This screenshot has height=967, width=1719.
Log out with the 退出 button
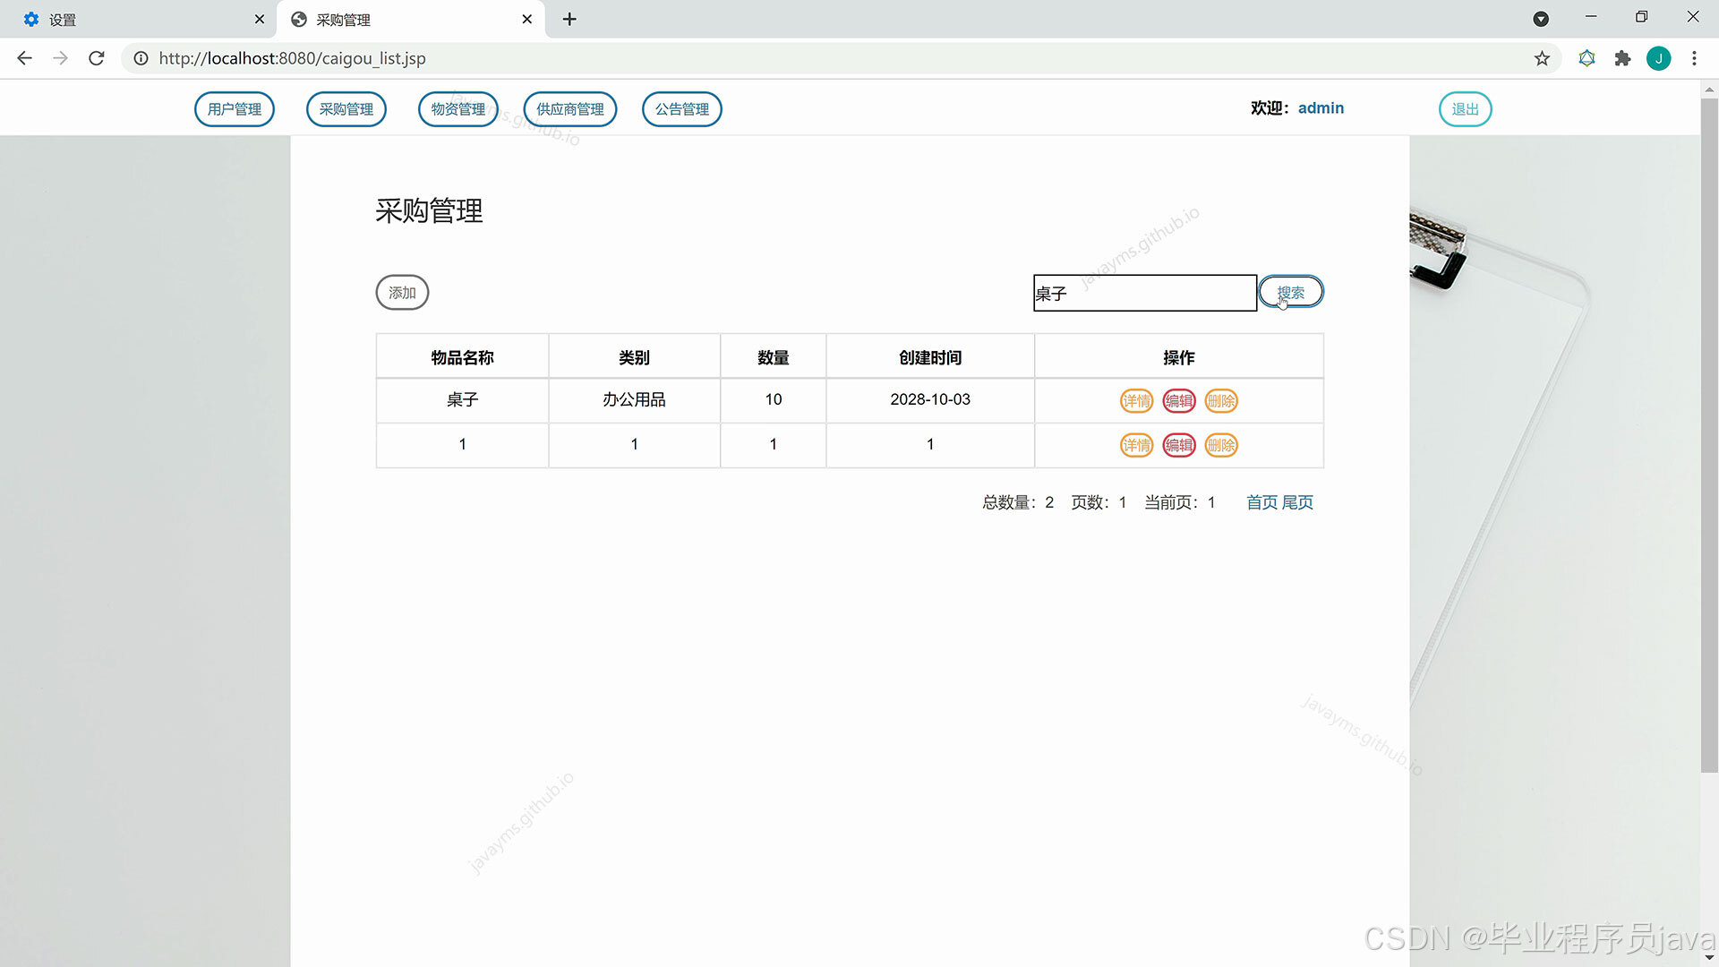[x=1466, y=109]
